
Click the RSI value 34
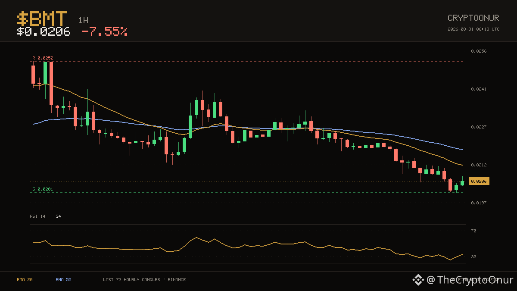(x=58, y=216)
